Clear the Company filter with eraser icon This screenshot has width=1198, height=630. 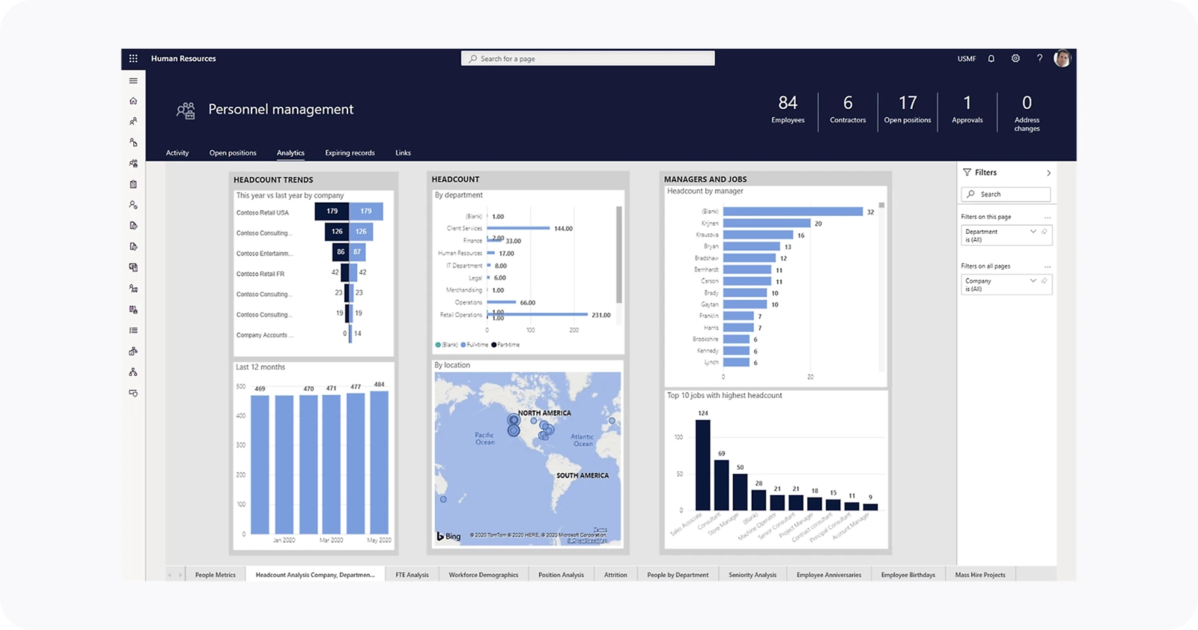pyautogui.click(x=1045, y=281)
